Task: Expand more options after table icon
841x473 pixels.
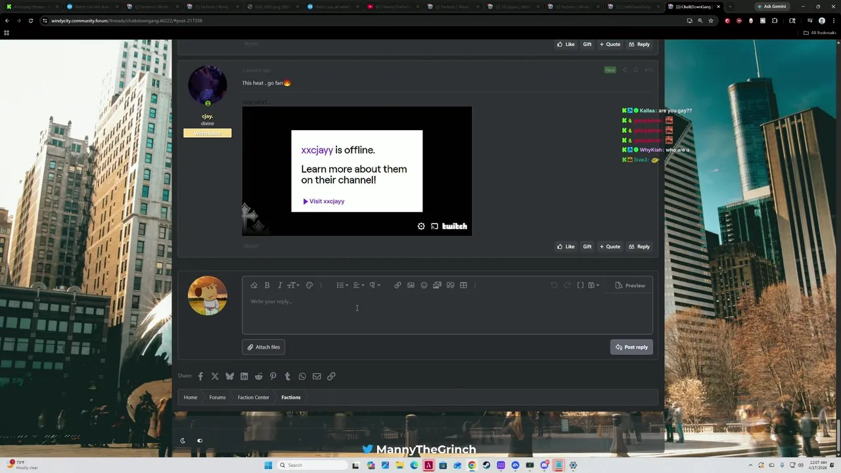Action: point(474,285)
